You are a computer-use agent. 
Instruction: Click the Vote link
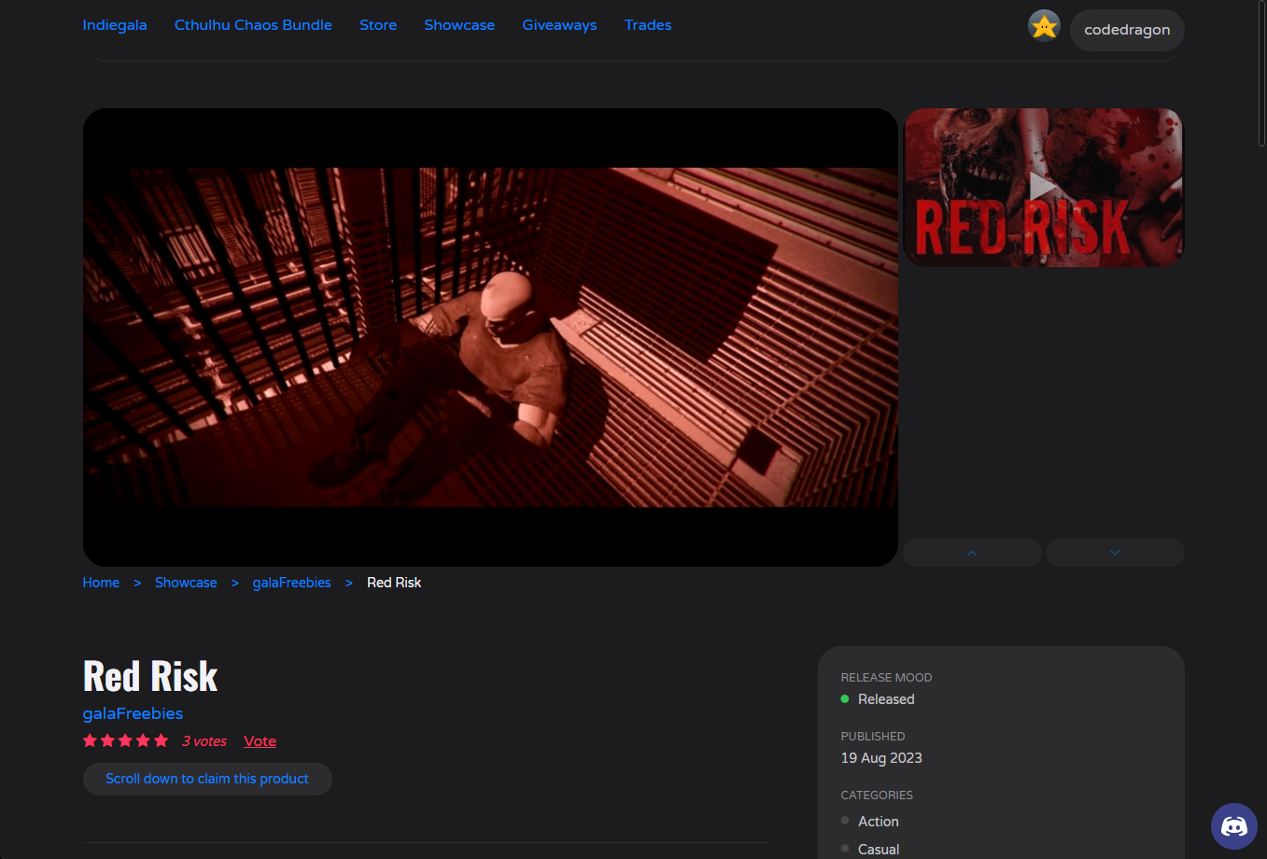260,741
